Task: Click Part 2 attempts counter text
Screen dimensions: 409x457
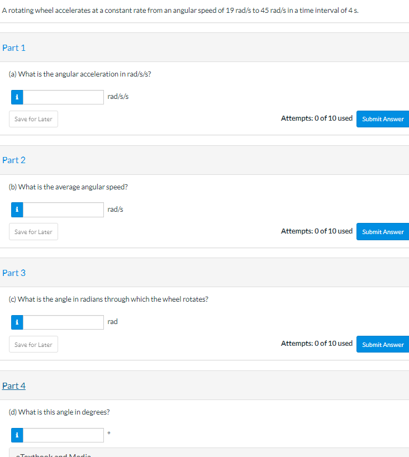Action: coord(317,231)
